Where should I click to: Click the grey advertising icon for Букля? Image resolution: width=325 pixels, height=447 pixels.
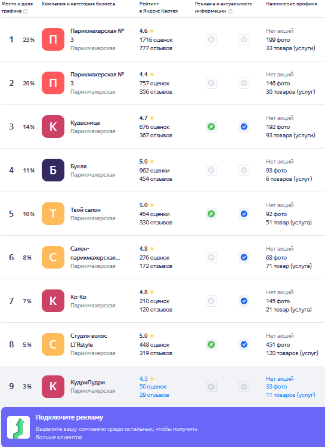211,170
